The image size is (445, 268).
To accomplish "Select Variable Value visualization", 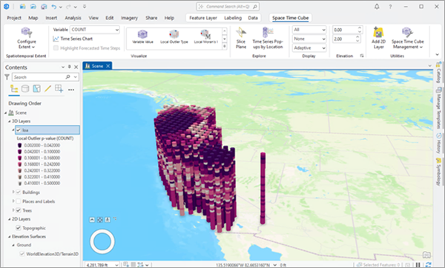I will click(142, 37).
